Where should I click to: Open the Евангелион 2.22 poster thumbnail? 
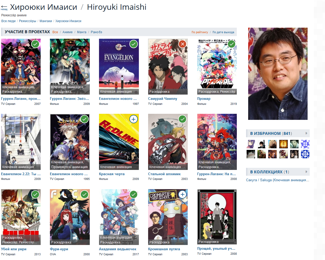(21, 142)
